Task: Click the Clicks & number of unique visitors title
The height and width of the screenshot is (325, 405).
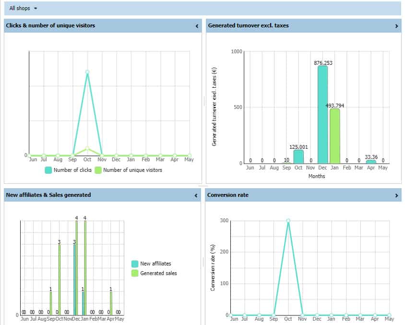Action: [50, 25]
